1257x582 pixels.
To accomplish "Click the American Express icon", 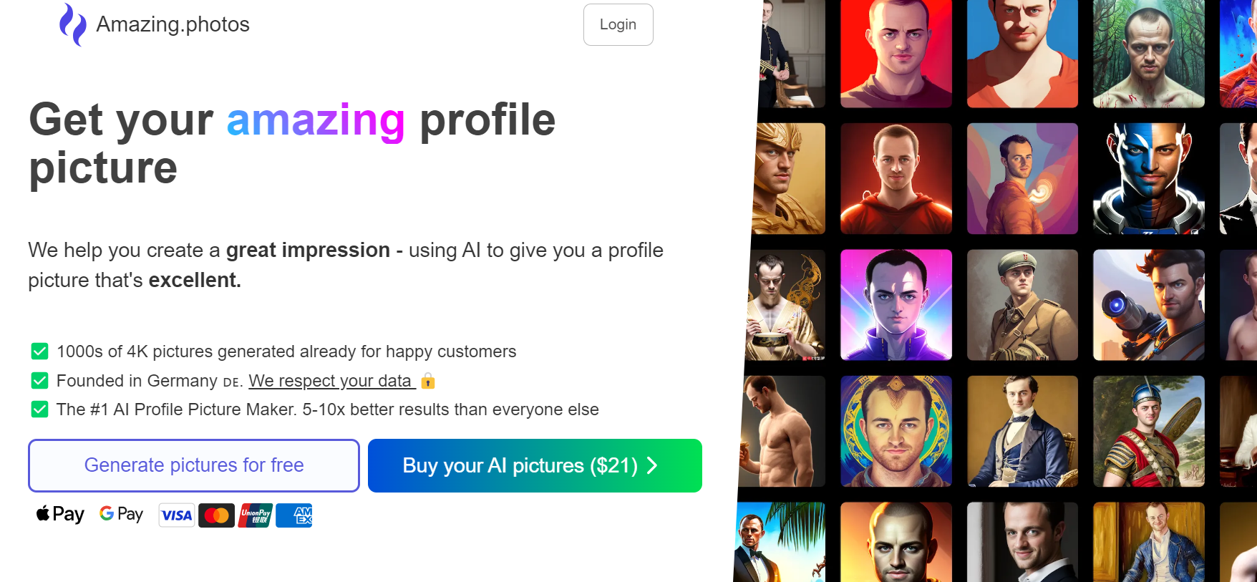I will click(x=293, y=515).
